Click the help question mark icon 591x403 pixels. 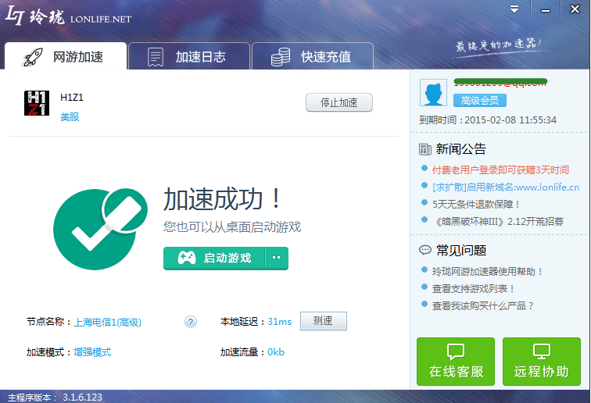coord(191,322)
